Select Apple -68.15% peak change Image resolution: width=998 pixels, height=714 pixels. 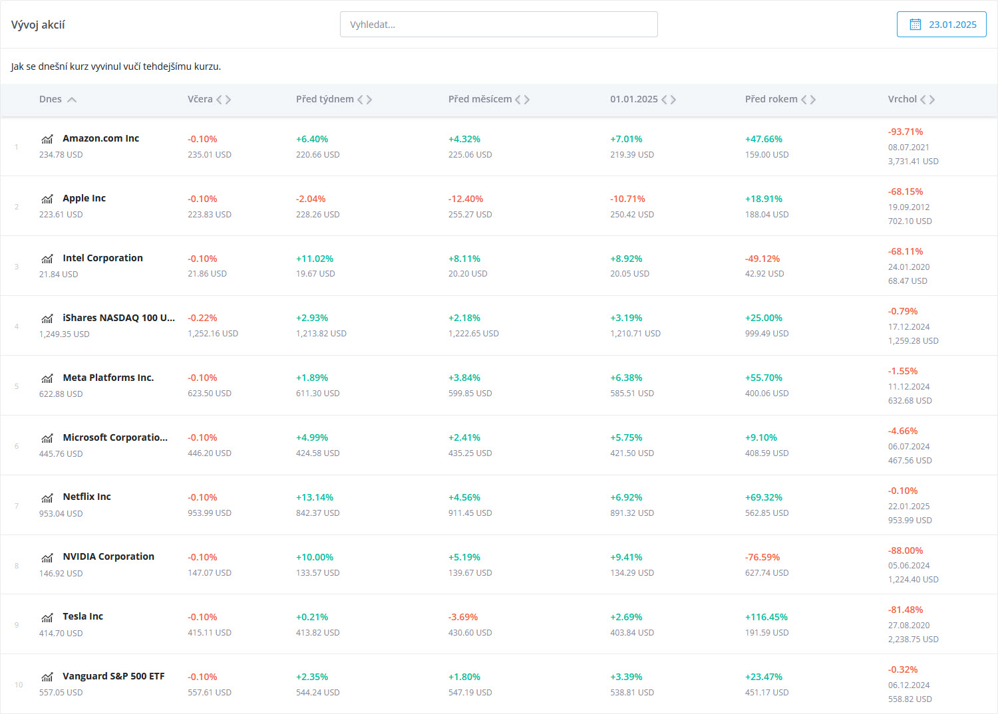coord(906,191)
